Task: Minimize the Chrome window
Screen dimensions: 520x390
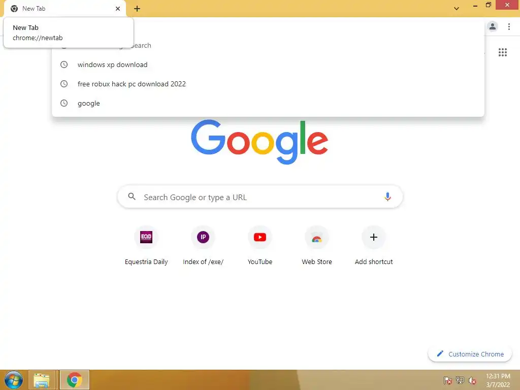Action: point(475,5)
